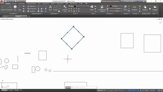Open the Параметризация ribbon tab

pos(31,4)
